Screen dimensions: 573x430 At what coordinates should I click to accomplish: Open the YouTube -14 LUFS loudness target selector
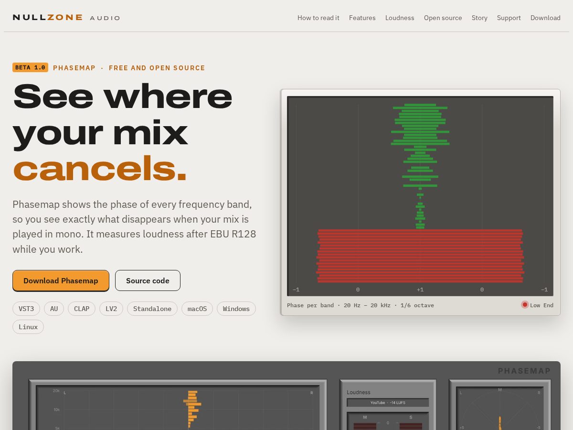[388, 403]
